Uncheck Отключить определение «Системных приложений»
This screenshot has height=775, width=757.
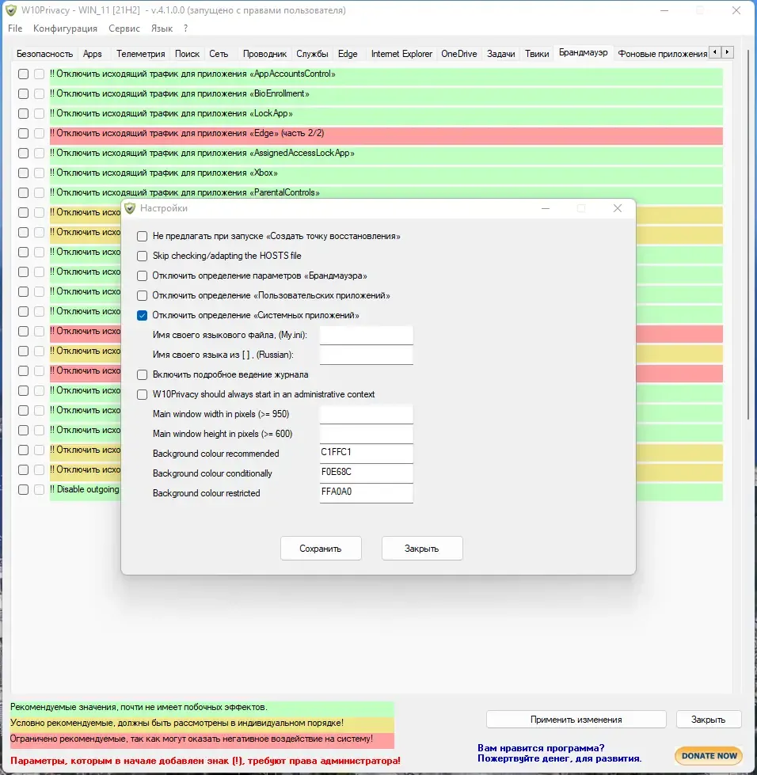pos(142,315)
